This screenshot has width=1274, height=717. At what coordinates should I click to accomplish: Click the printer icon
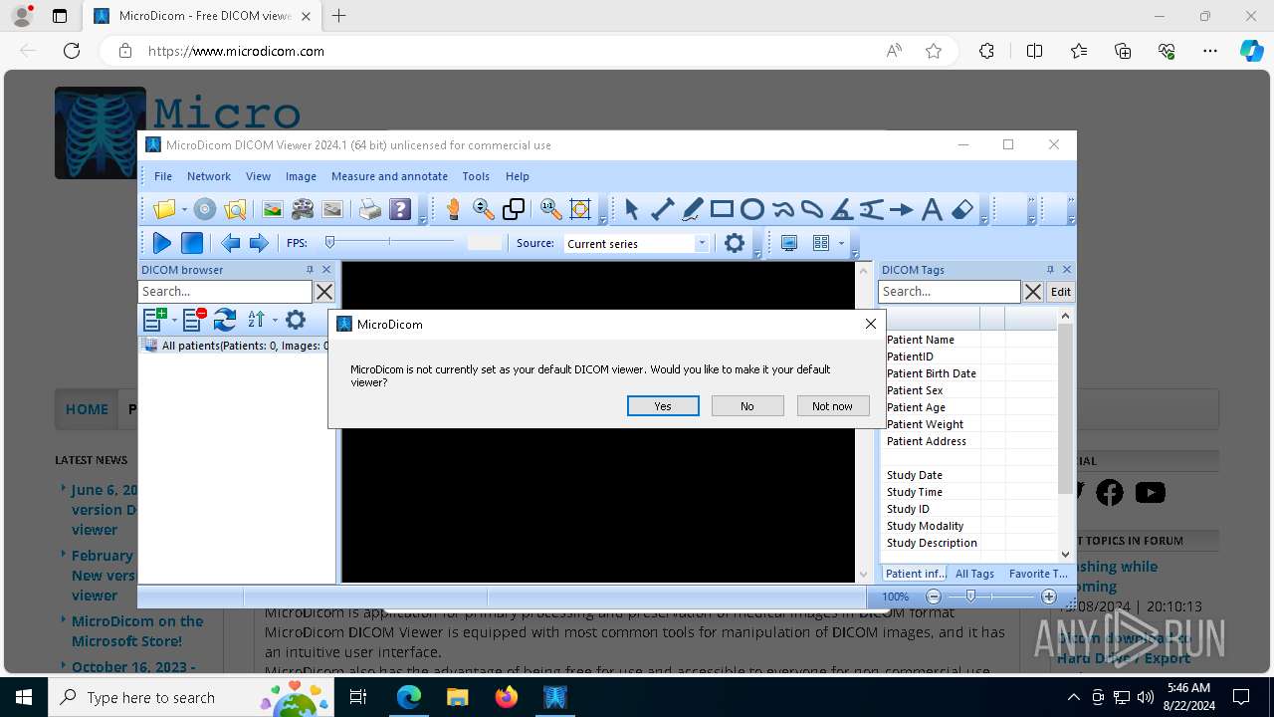(x=369, y=209)
